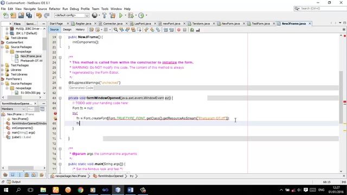Switch to the Files panel tab
Screen dimensions: 347x195
(17, 24)
